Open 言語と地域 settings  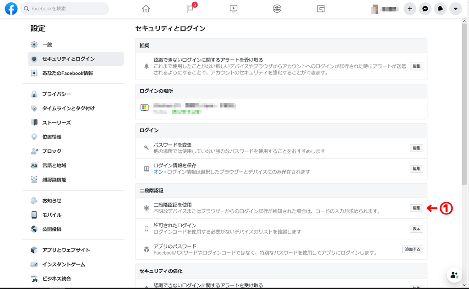coord(76,166)
